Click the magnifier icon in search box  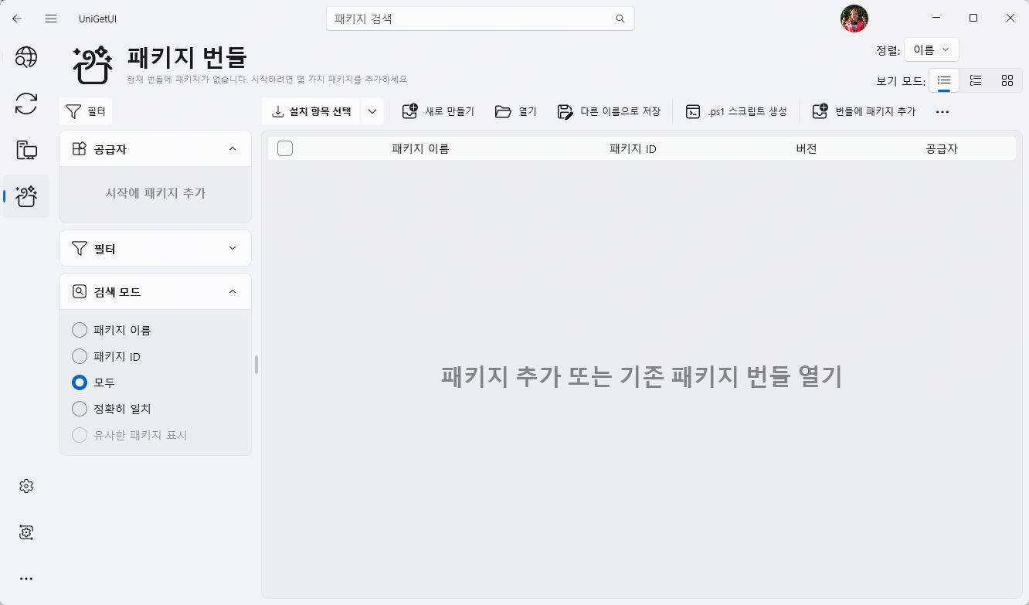(x=620, y=19)
